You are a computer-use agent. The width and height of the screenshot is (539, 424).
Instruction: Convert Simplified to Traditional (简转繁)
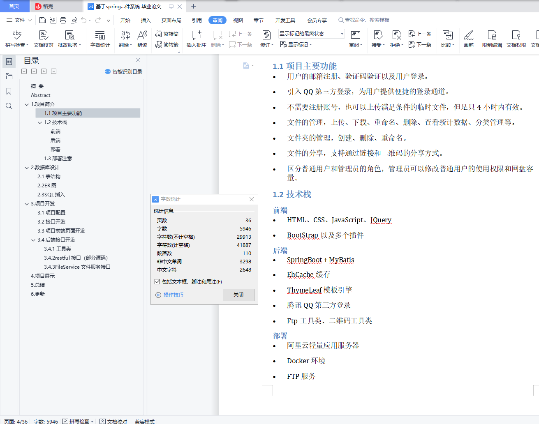[x=167, y=45]
